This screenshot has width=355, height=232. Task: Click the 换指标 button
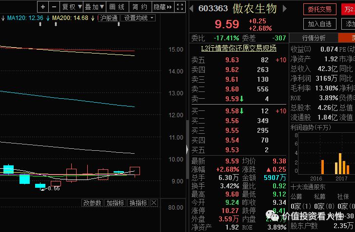(138, 203)
